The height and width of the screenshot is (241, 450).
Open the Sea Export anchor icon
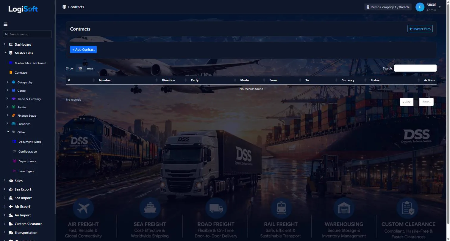point(11,189)
